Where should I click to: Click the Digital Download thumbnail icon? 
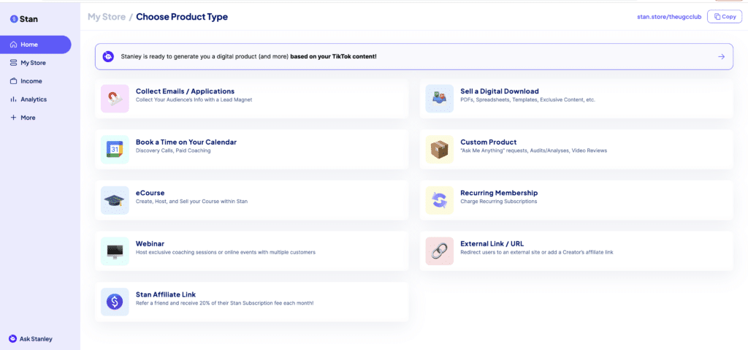[439, 99]
